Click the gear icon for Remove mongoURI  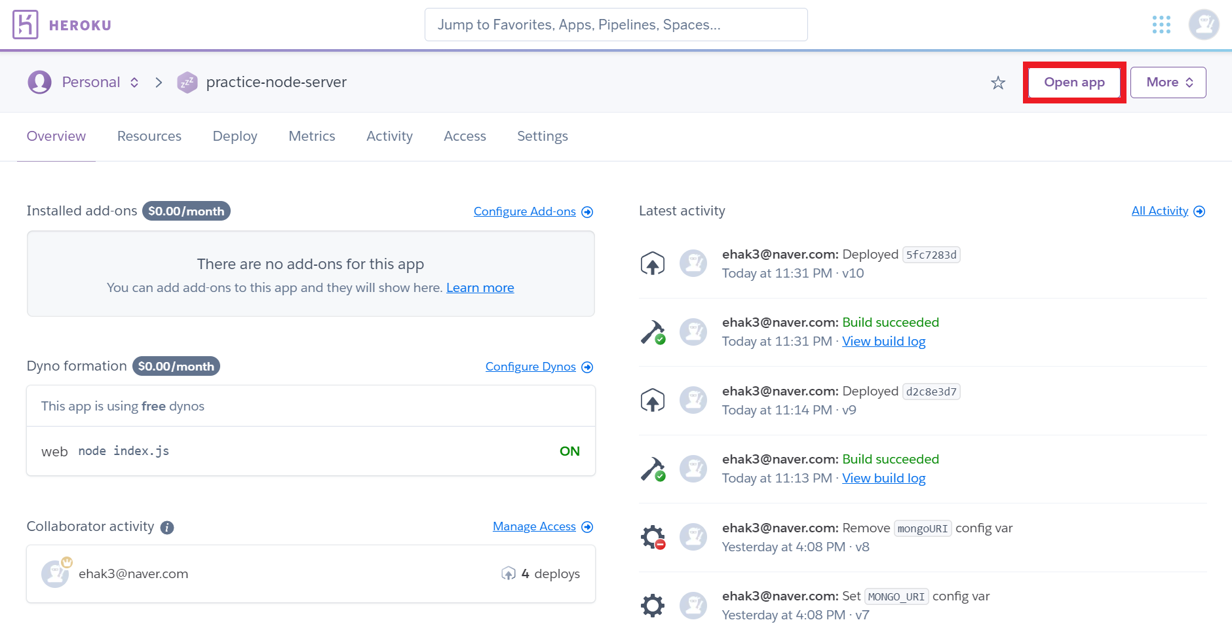point(653,538)
